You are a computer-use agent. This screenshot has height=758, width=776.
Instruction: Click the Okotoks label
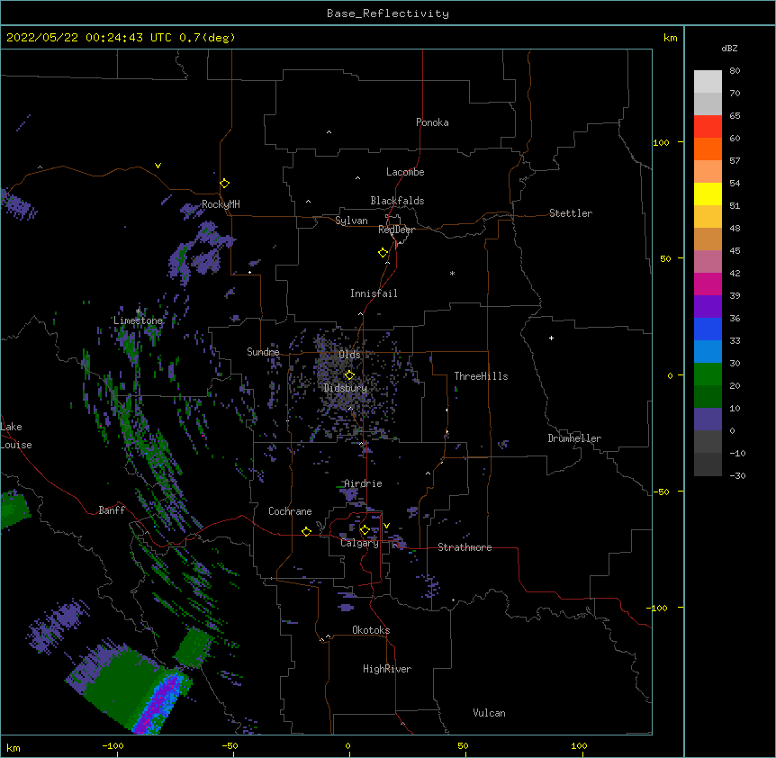[371, 630]
